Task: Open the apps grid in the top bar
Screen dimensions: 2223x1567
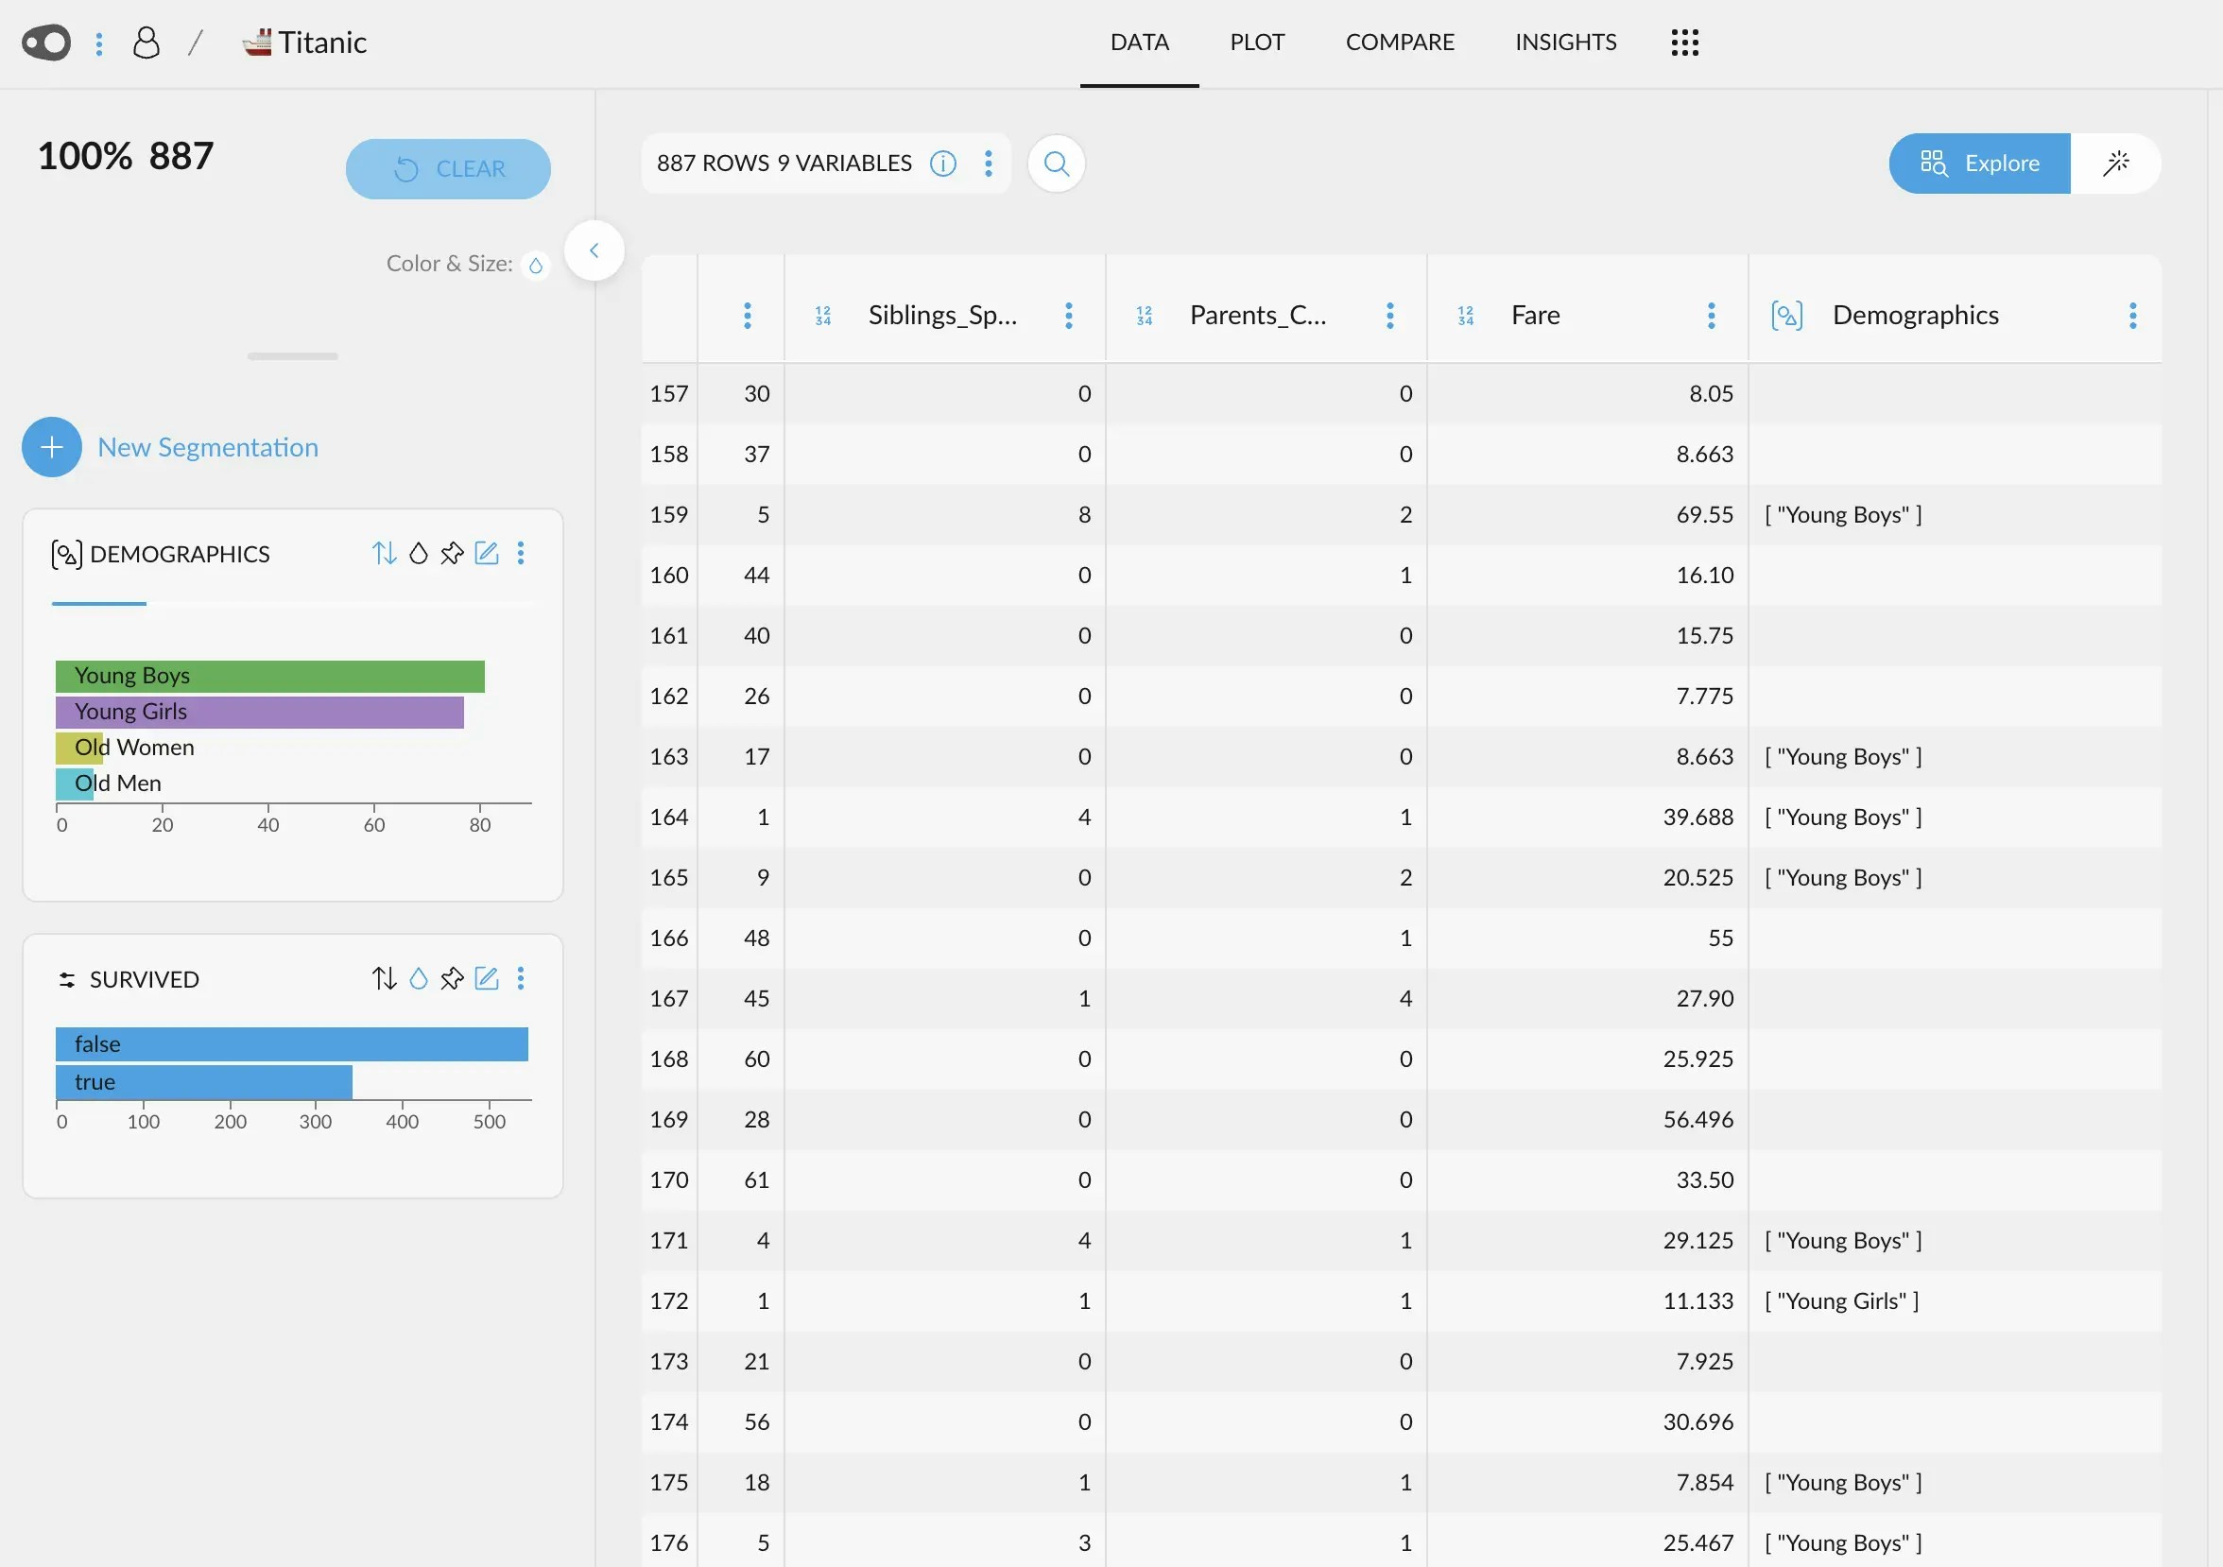Action: pyautogui.click(x=1684, y=43)
